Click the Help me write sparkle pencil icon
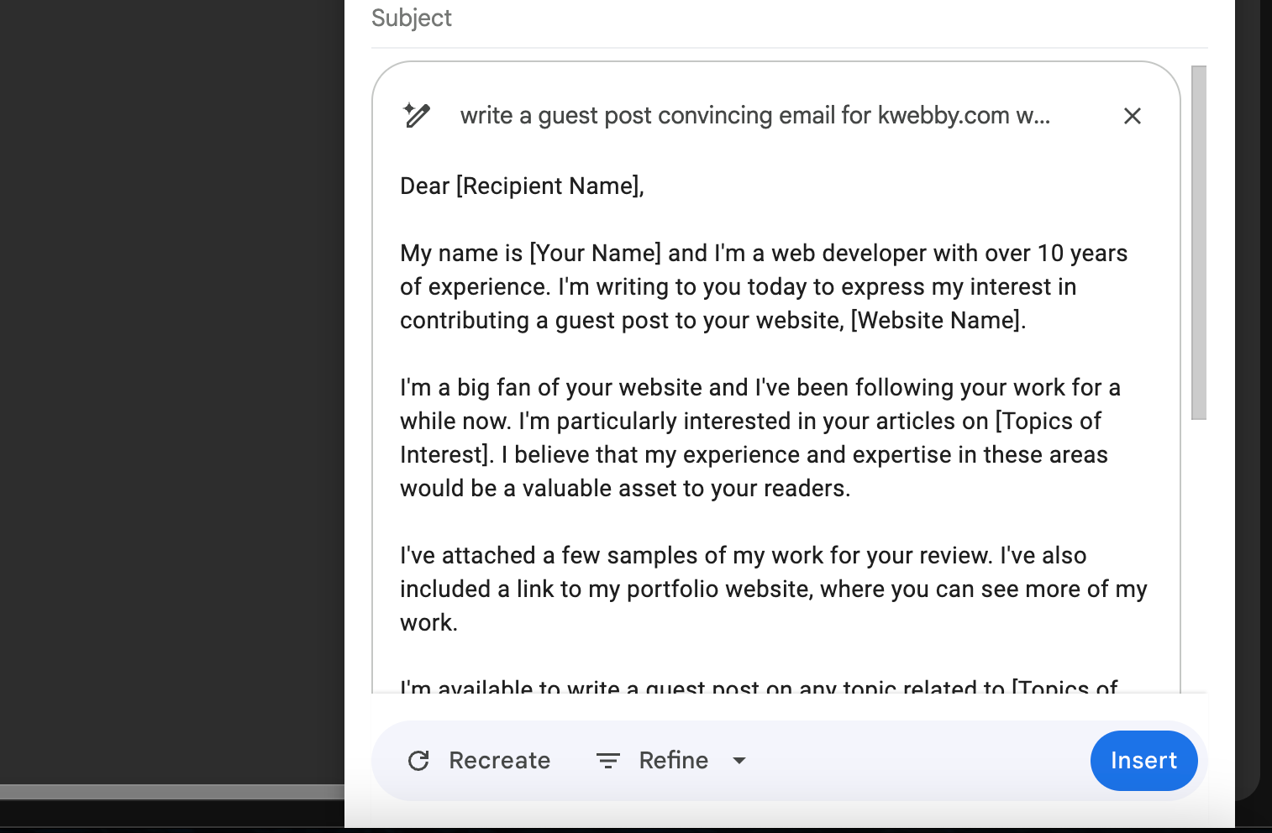 tap(417, 115)
